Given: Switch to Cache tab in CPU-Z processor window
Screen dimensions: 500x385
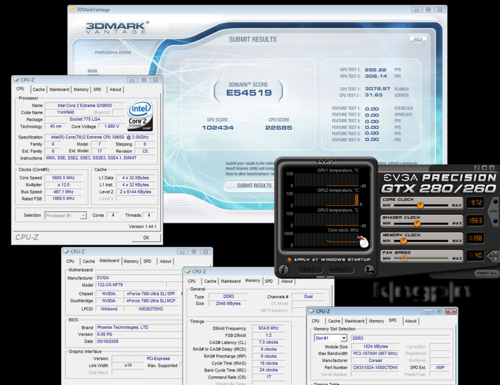Looking at the screenshot, I should click(39, 90).
